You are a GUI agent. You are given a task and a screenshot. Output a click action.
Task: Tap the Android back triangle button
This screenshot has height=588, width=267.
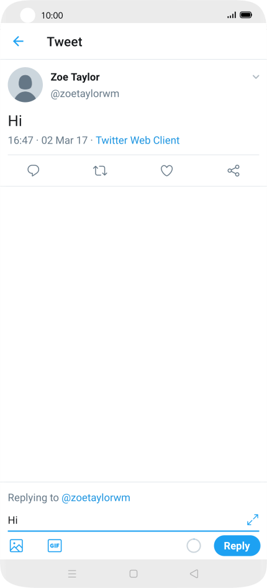[x=194, y=573]
